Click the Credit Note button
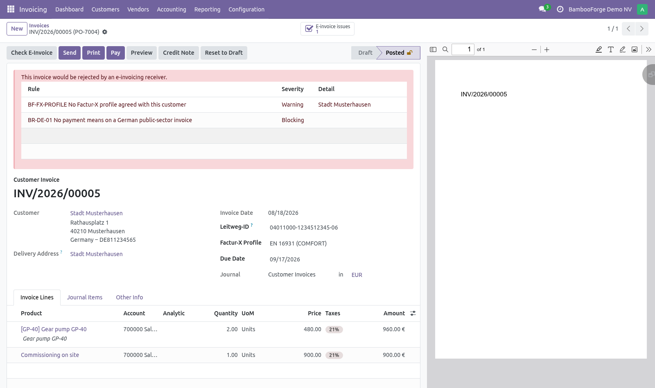The width and height of the screenshot is (655, 388). pos(178,53)
